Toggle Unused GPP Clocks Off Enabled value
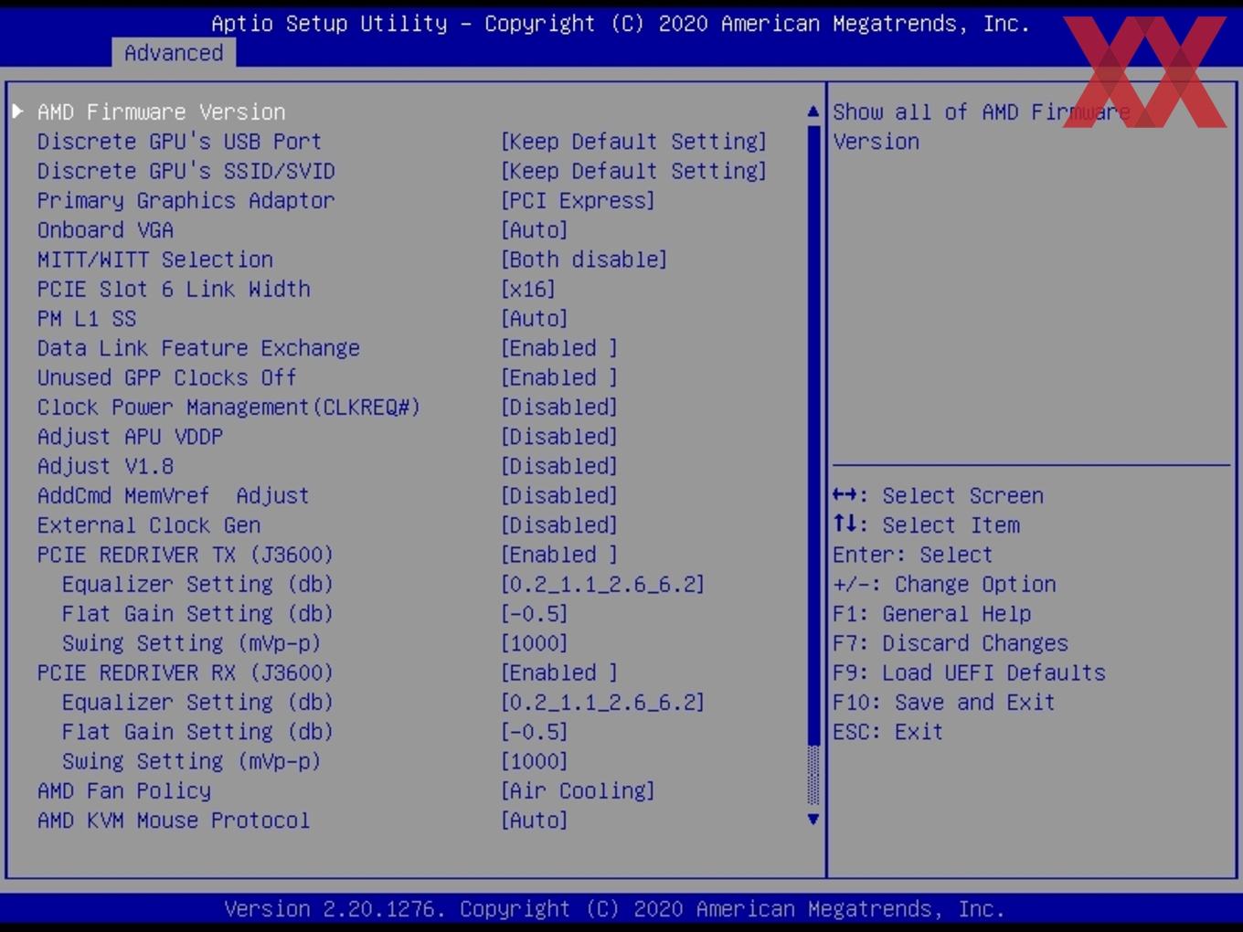This screenshot has height=932, width=1243. point(559,377)
